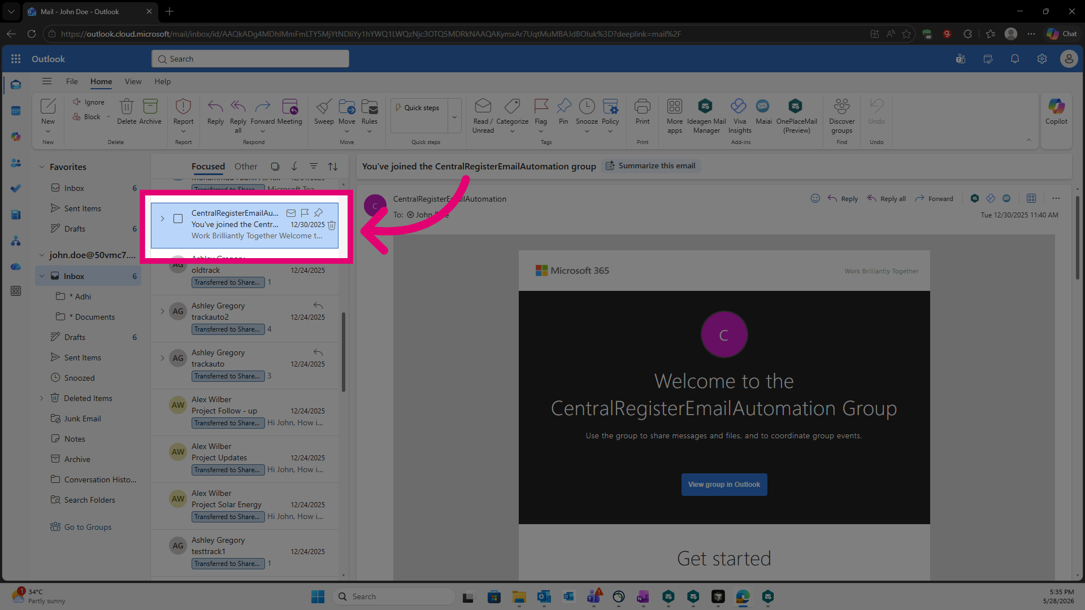1085x610 pixels.
Task: Open the New mail dropdown arrow
Action: 48,132
